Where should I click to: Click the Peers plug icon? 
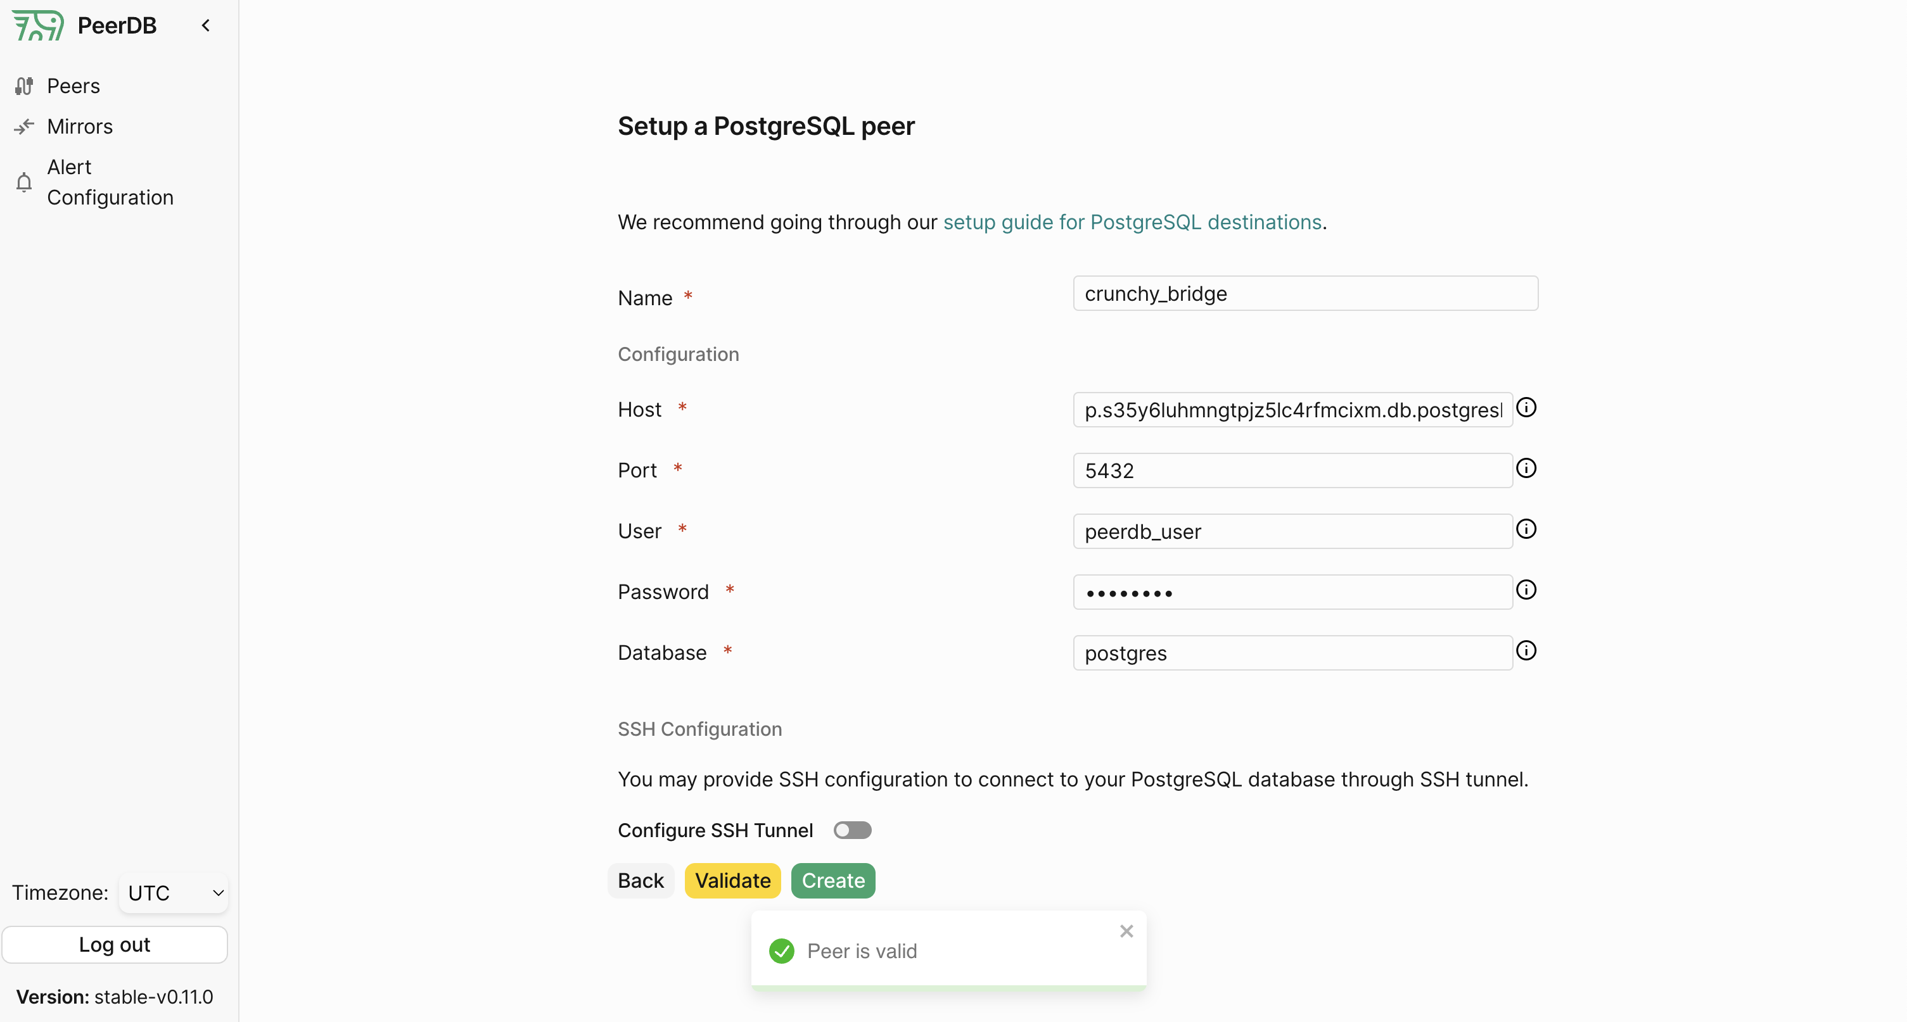pyautogui.click(x=23, y=86)
